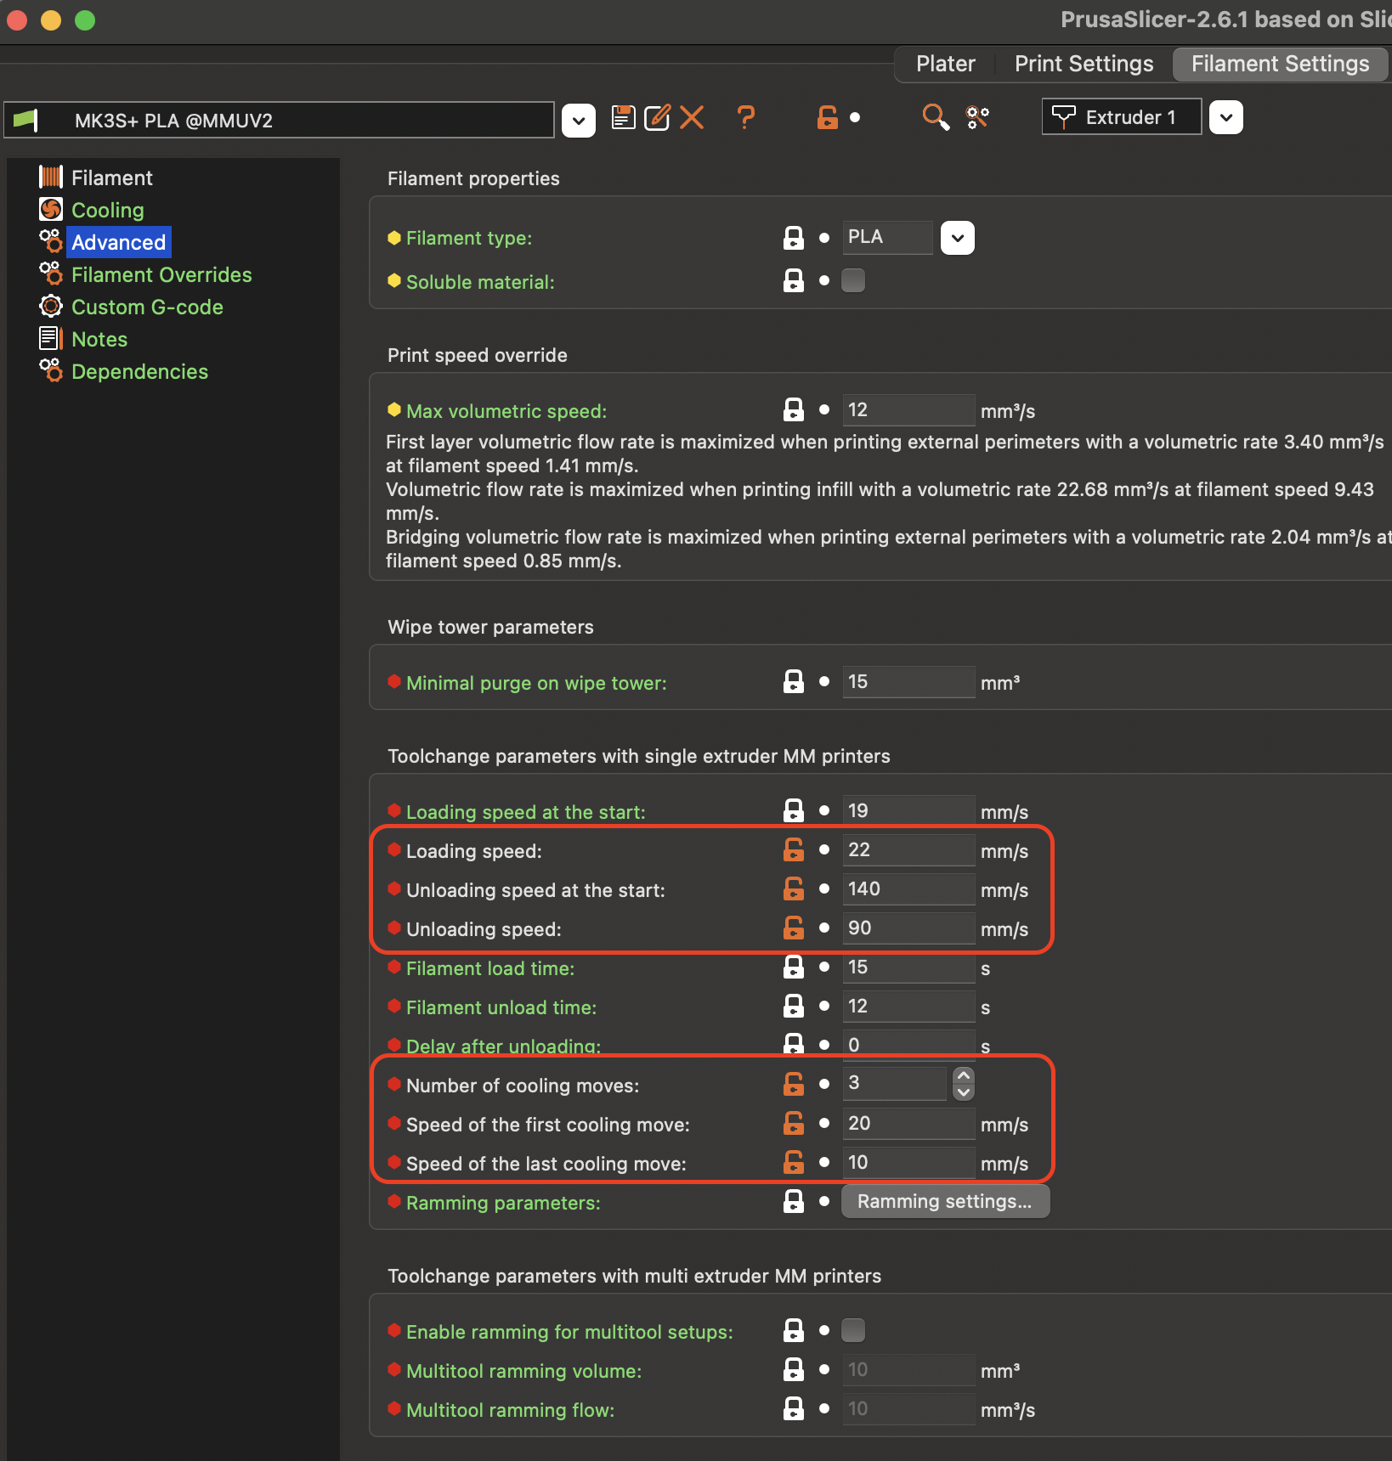Open the compare presets icon

pyautogui.click(x=976, y=117)
